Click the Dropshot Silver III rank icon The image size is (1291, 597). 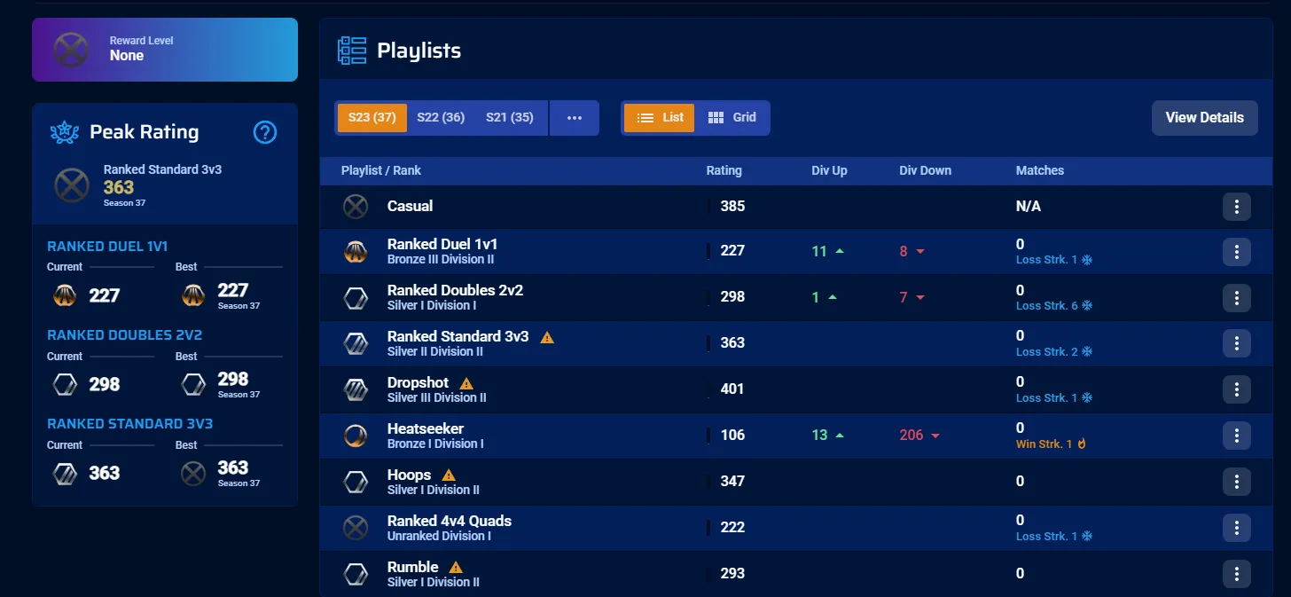356,390
